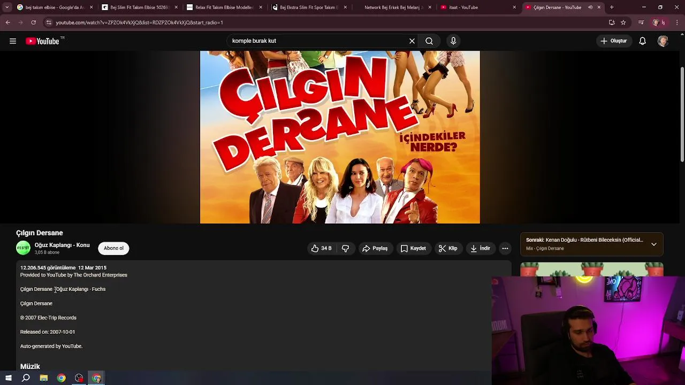
Task: Click the Paylaş share button
Action: (x=375, y=248)
